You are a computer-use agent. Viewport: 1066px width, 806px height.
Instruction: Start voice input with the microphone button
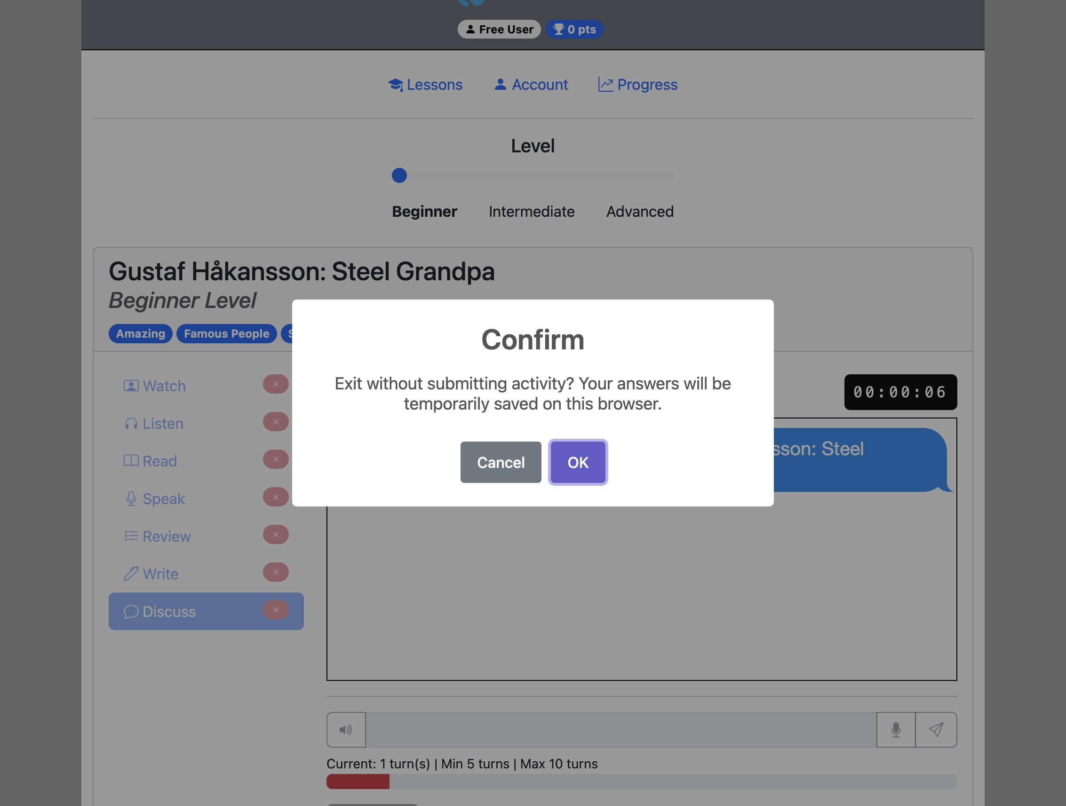pos(896,729)
